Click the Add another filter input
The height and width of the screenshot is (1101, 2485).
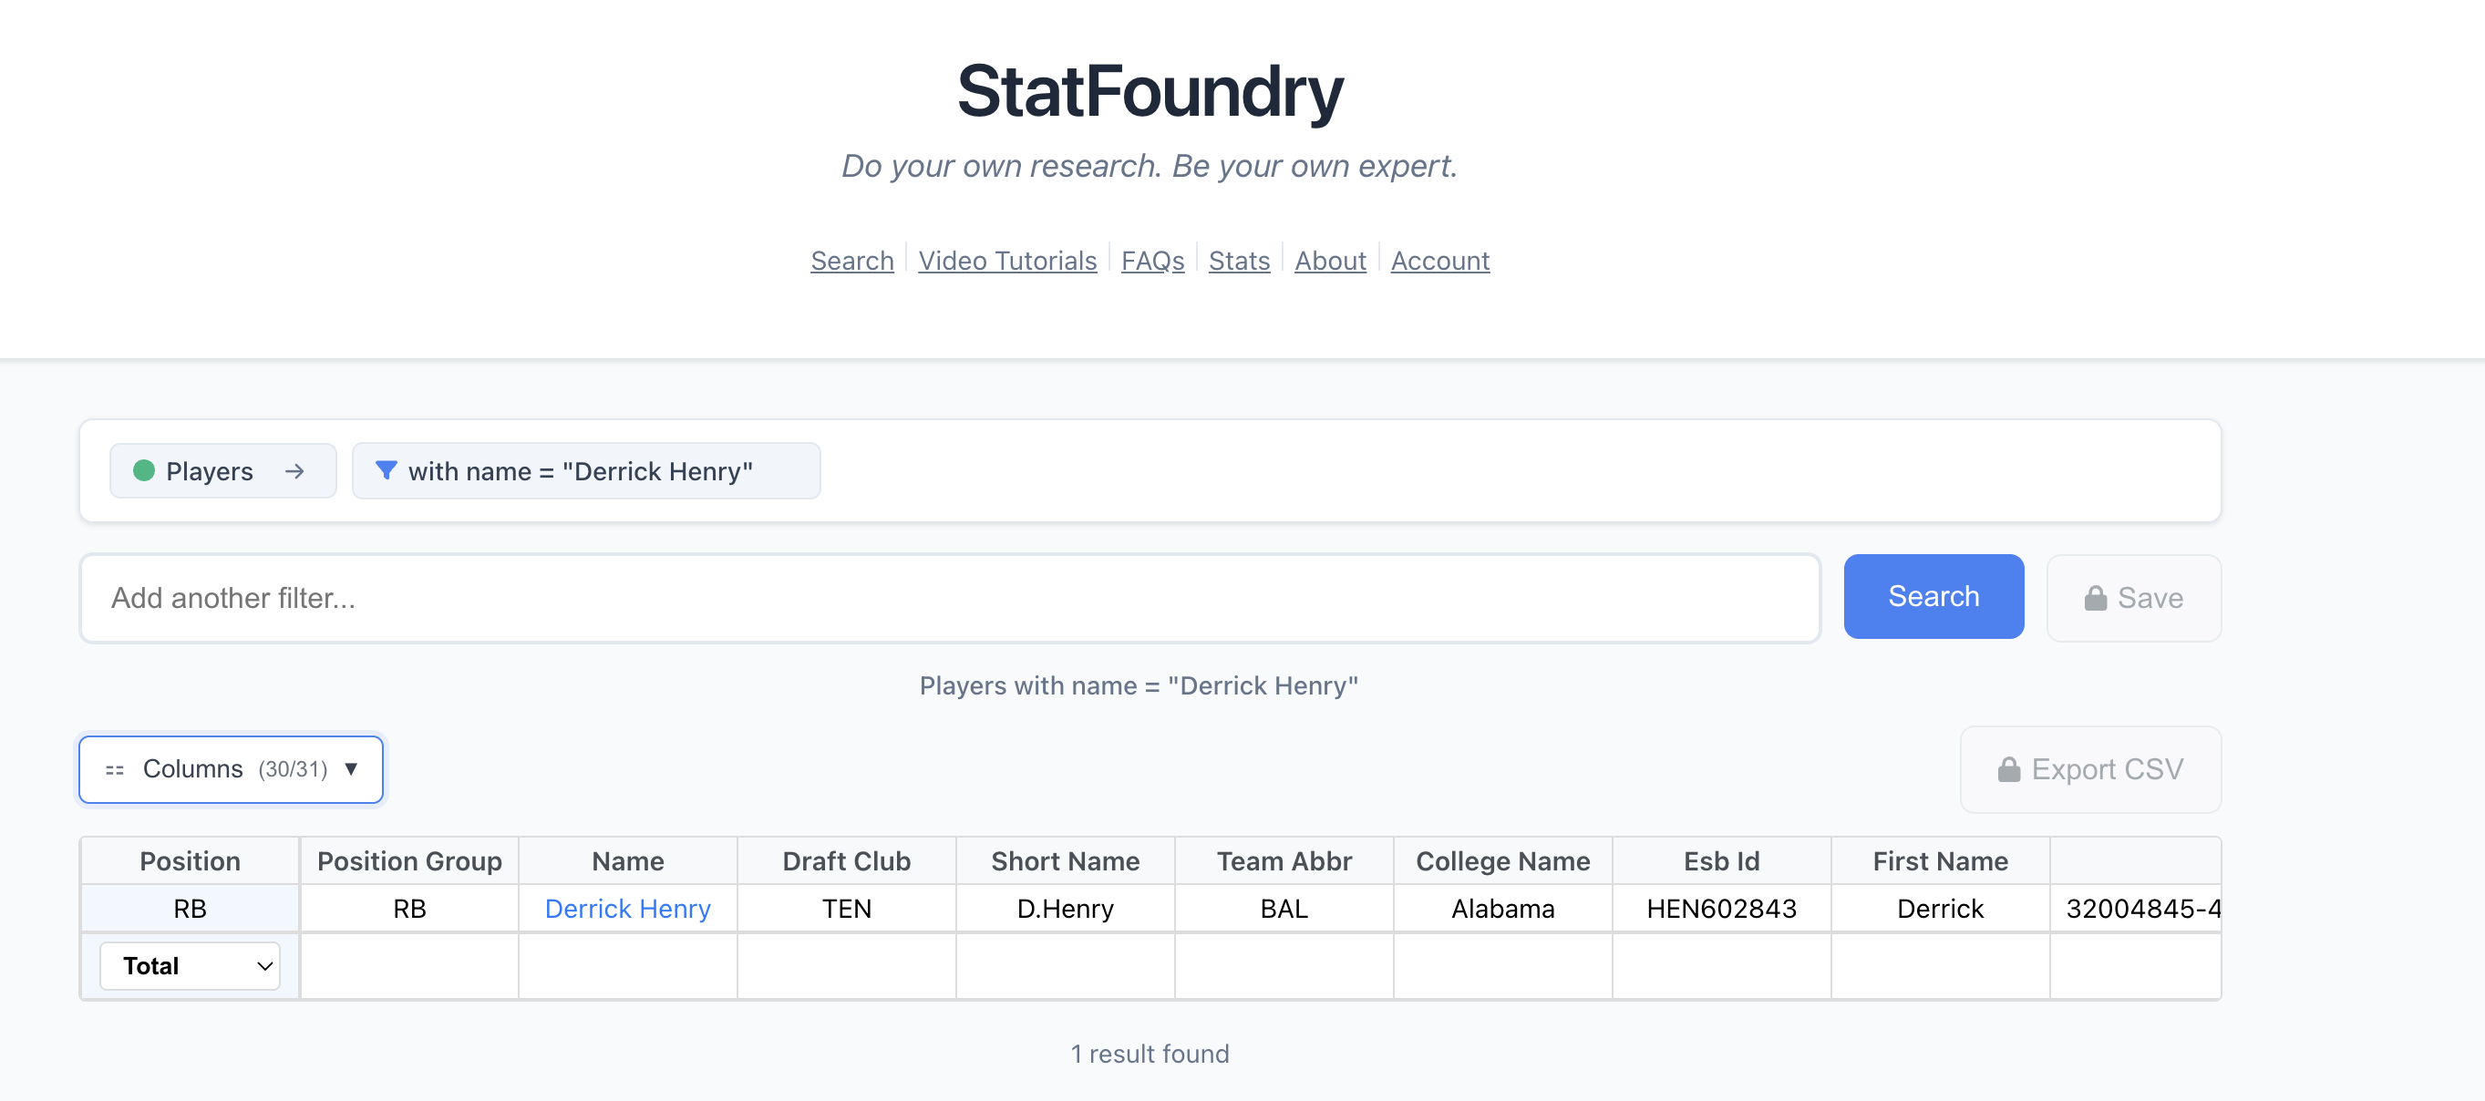pyautogui.click(x=949, y=598)
